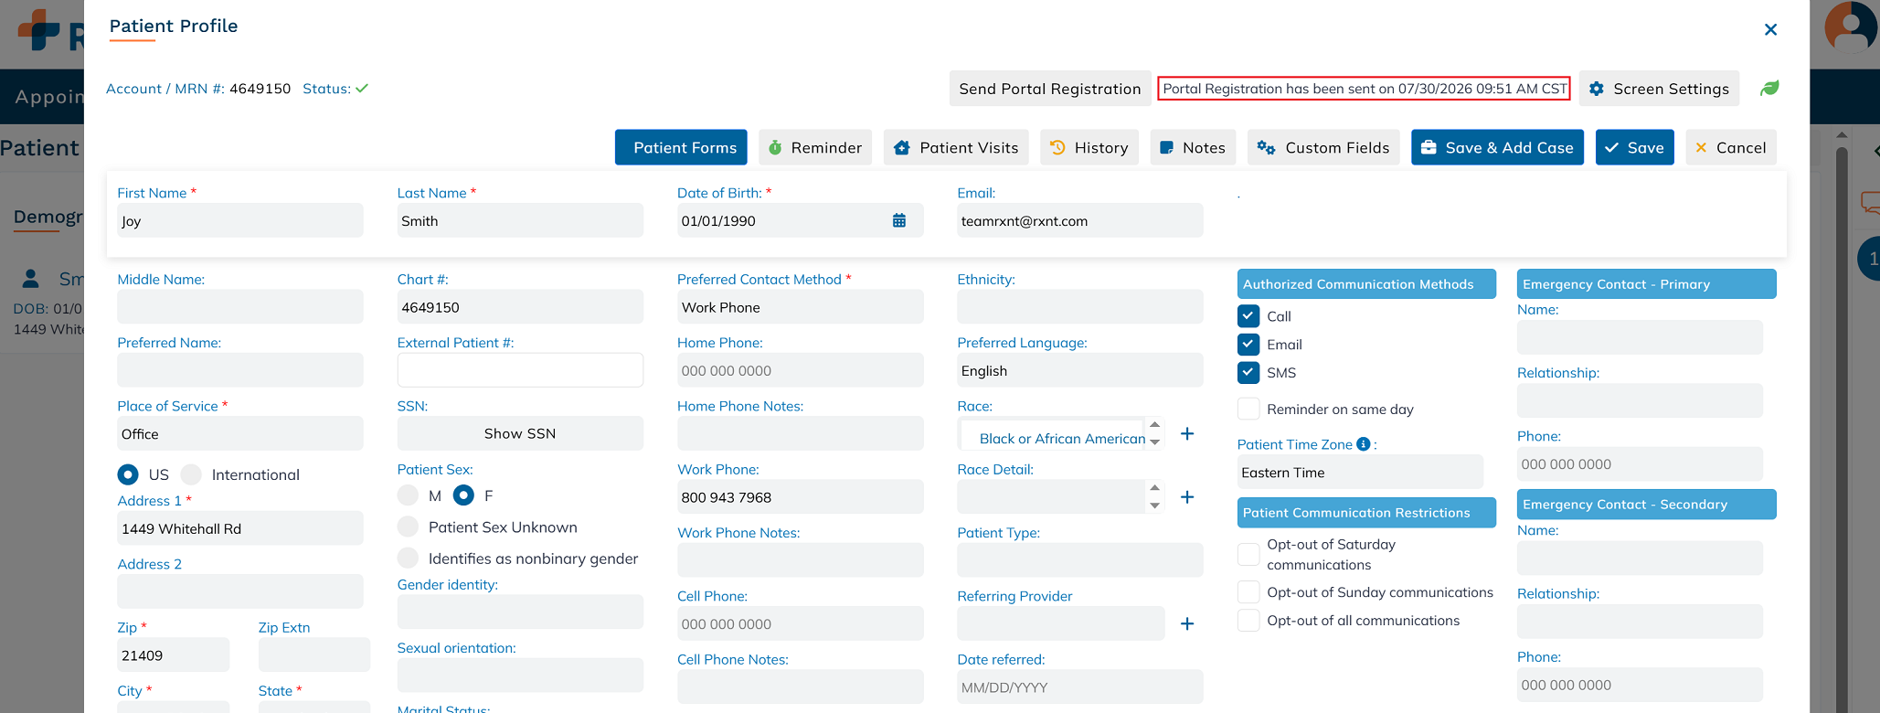1880x713 pixels.
Task: Select Identifies as nonbinary gender
Action: [409, 558]
